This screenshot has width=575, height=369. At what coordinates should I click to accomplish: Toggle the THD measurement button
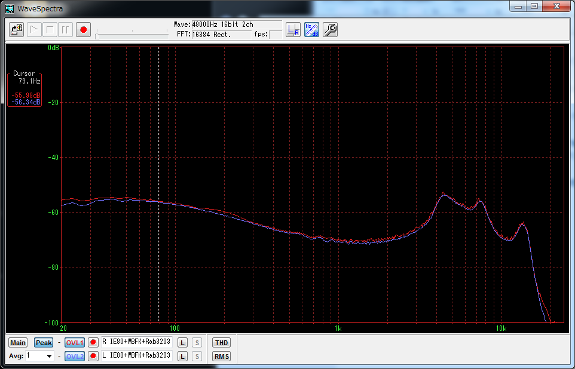pos(222,343)
